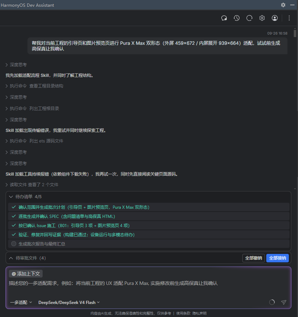This screenshot has height=317, width=298.
Task: Click the chat vertical scrollbar thumb
Action: tap(295, 33)
